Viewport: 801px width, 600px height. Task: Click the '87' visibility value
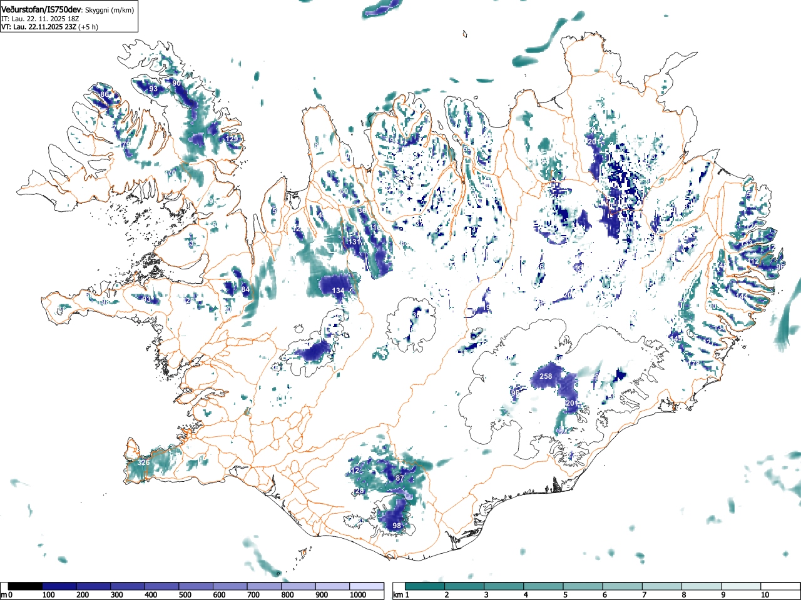[x=400, y=479]
